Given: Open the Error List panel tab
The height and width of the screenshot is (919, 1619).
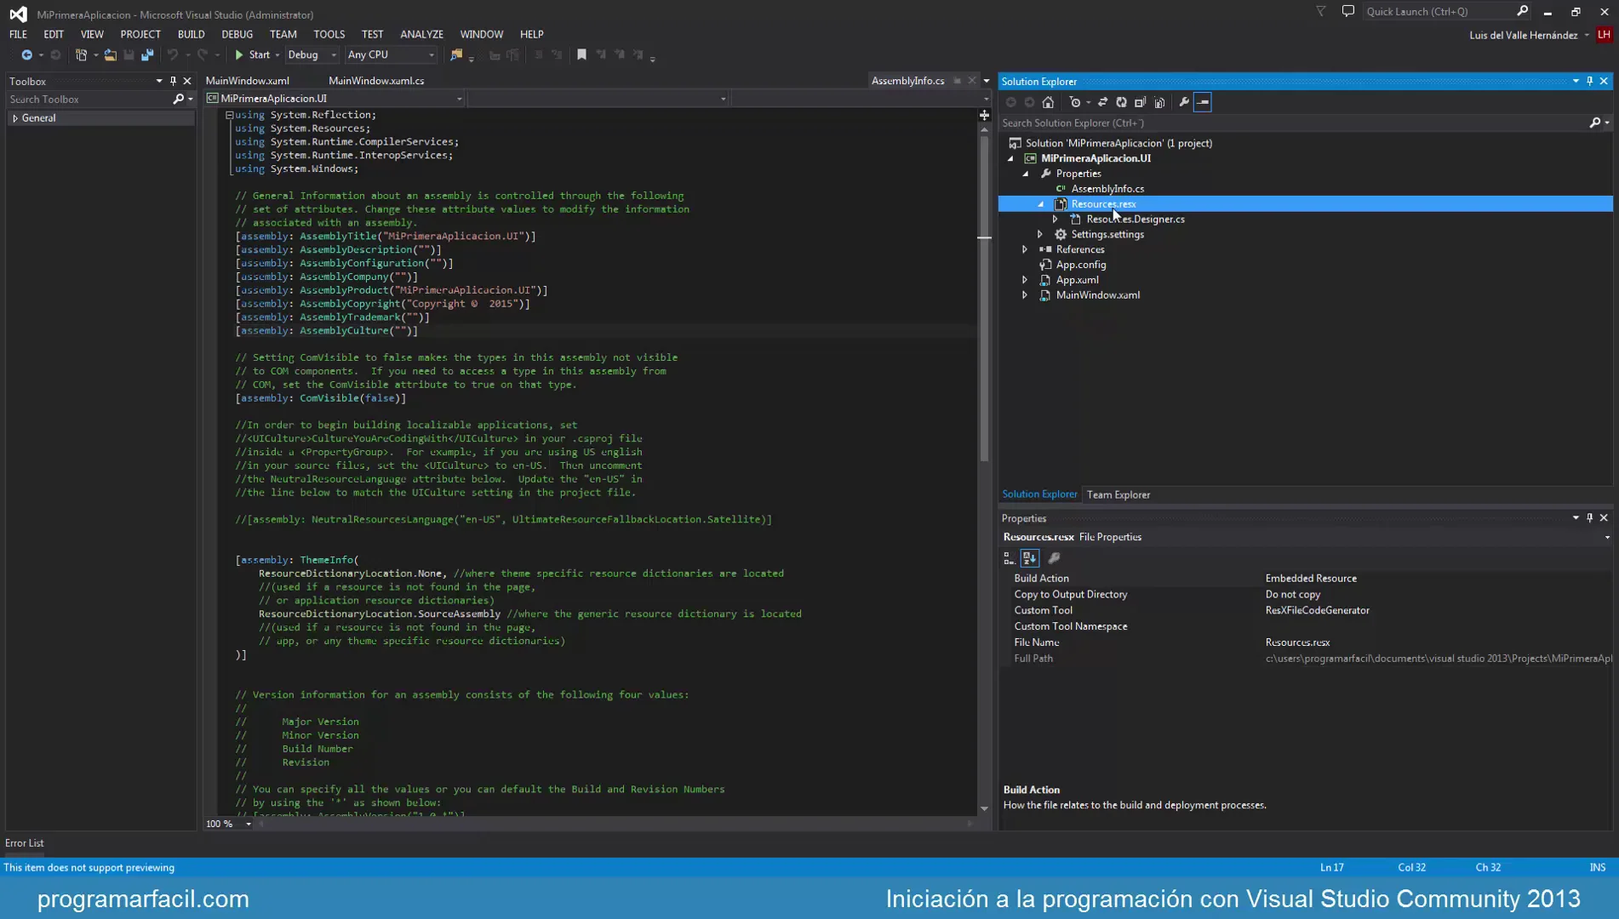Looking at the screenshot, I should click(x=24, y=843).
